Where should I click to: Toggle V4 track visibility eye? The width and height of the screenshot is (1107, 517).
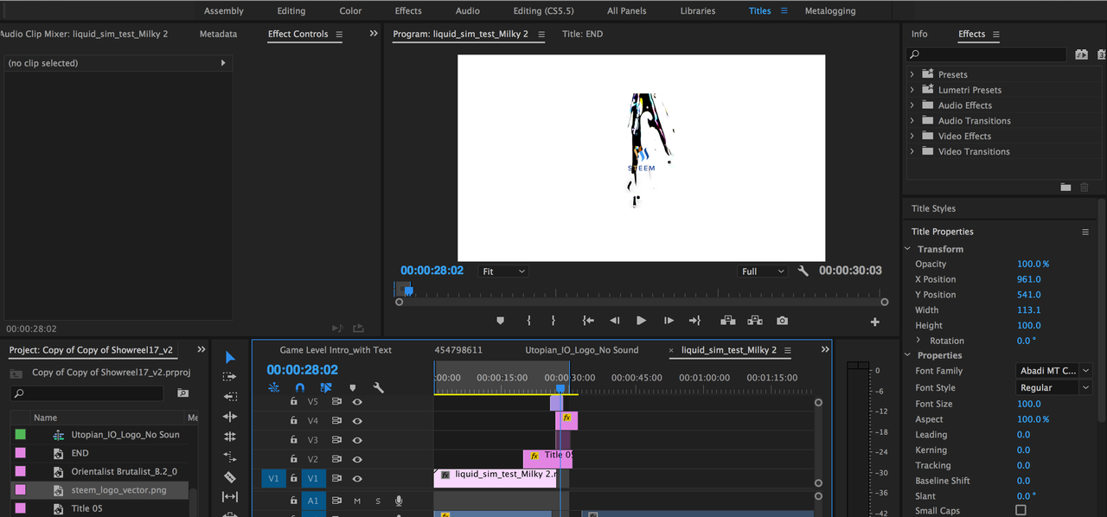click(356, 421)
